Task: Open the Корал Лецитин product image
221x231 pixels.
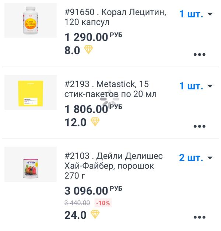Action: 31,20
